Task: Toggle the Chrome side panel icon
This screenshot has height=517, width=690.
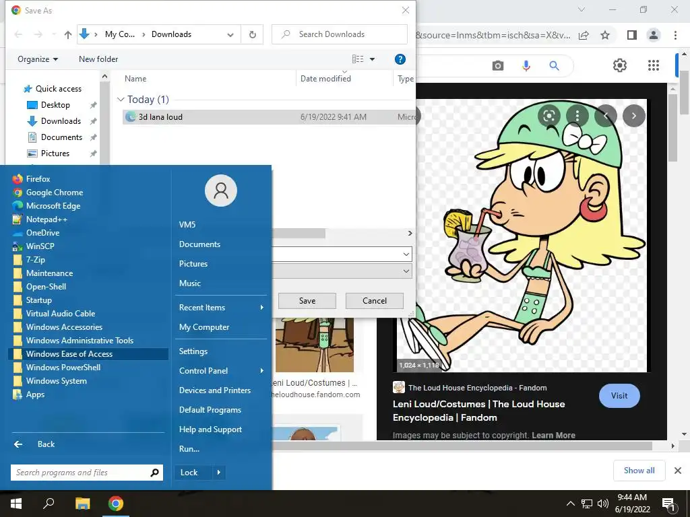Action: 632,35
